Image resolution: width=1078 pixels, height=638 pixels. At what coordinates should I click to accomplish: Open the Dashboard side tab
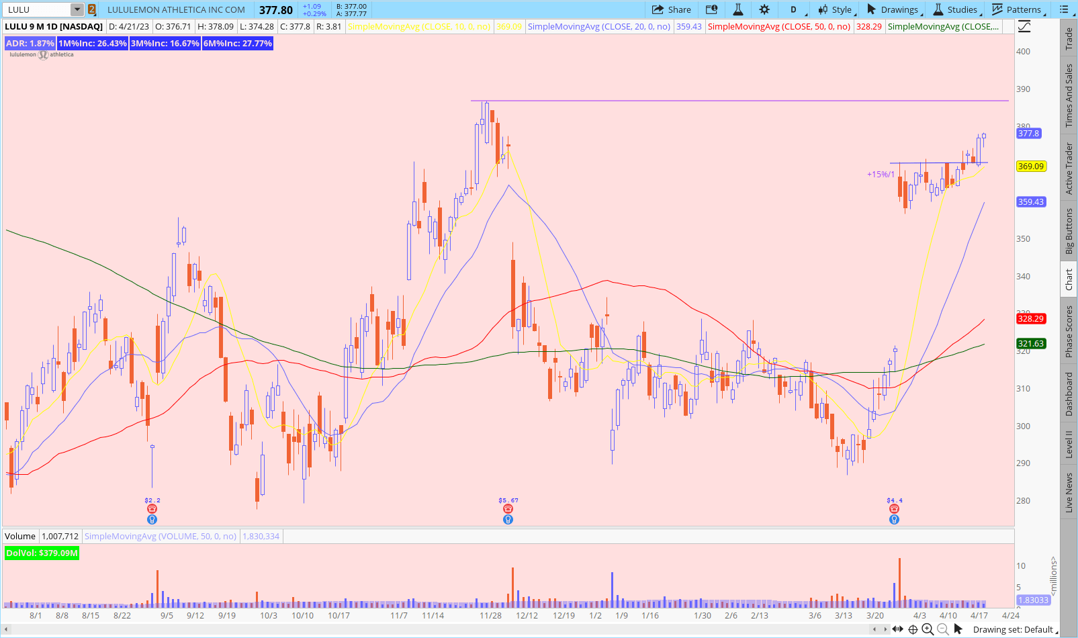(1069, 394)
